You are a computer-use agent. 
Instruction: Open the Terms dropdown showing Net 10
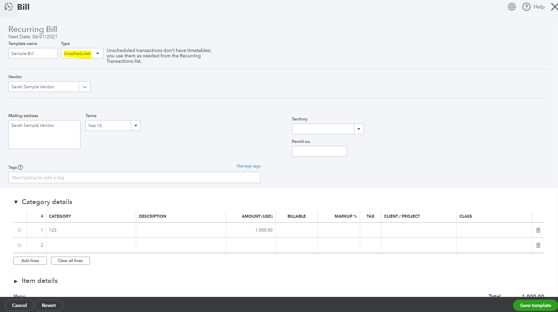pos(135,125)
